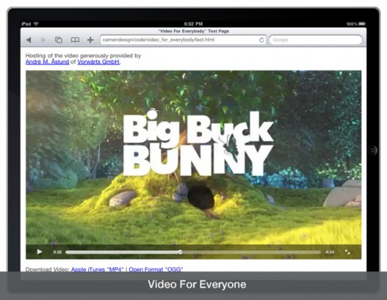The height and width of the screenshot is (300, 387).
Task: Tap the forward navigation arrow
Action: (43, 40)
